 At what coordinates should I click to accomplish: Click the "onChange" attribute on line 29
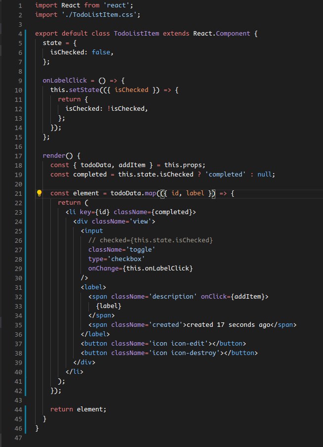click(103, 269)
